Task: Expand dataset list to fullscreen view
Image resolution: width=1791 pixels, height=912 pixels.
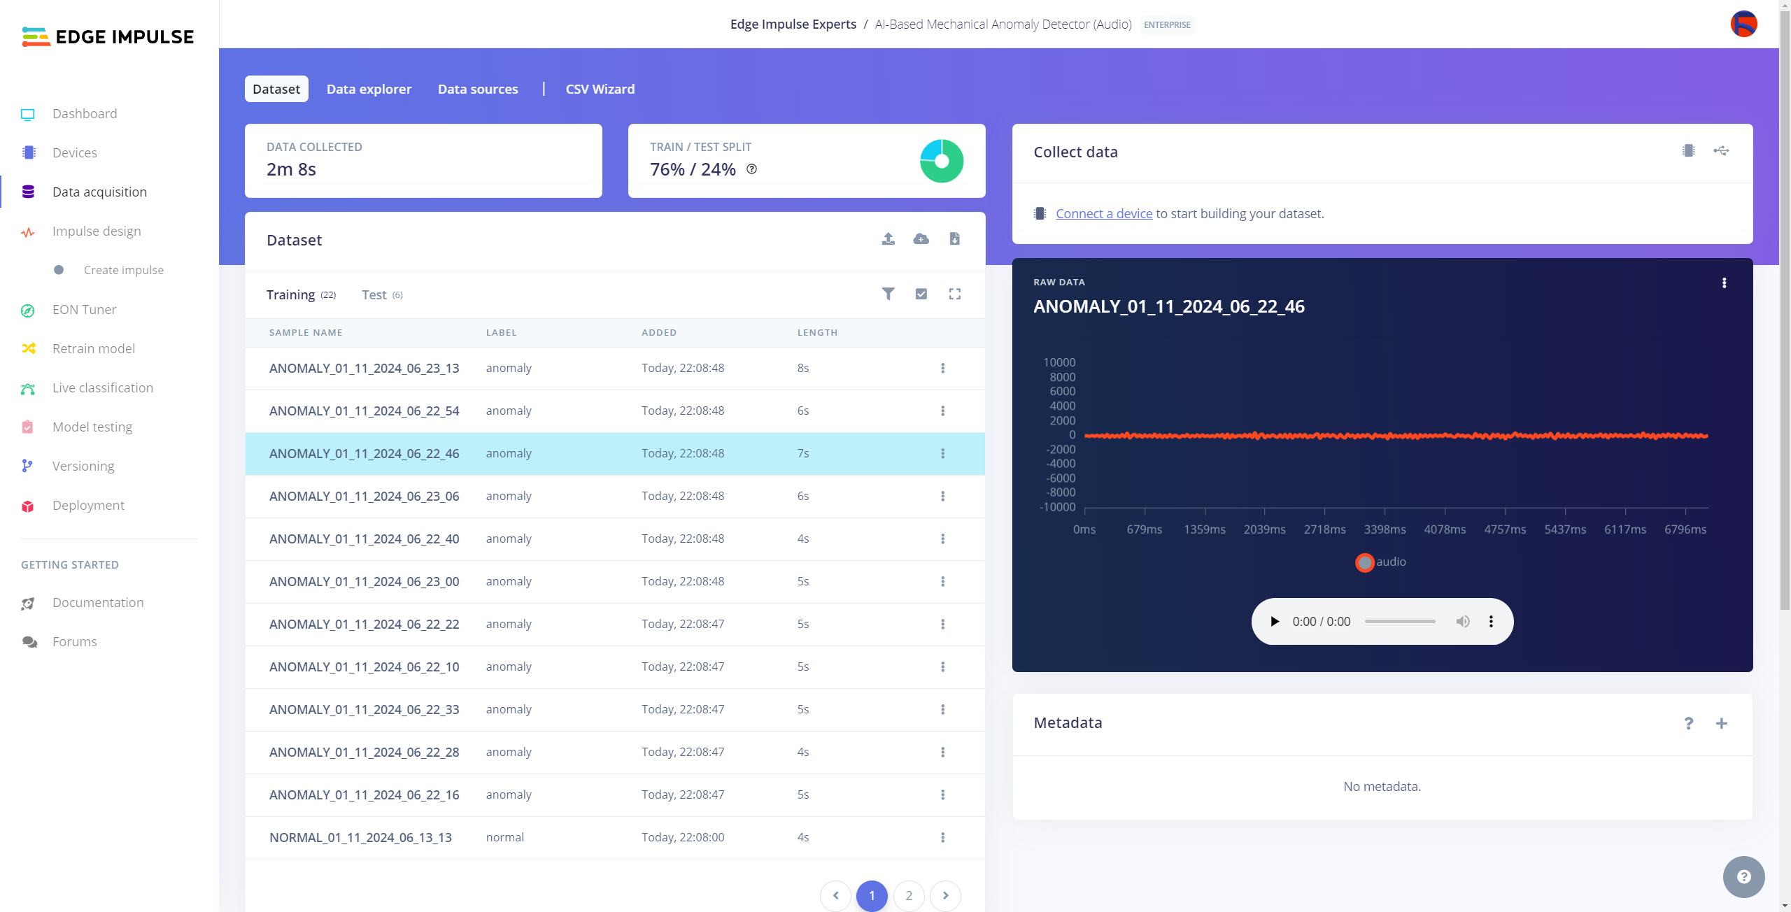Action: click(954, 294)
